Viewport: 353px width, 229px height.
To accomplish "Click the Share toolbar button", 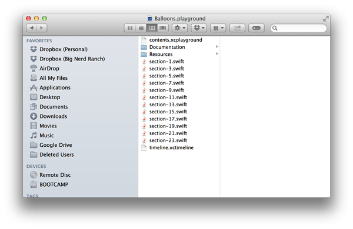I will pos(237,28).
